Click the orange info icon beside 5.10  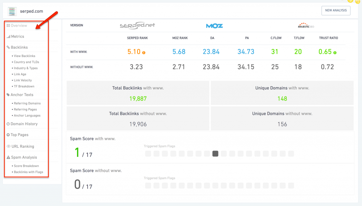144,53
